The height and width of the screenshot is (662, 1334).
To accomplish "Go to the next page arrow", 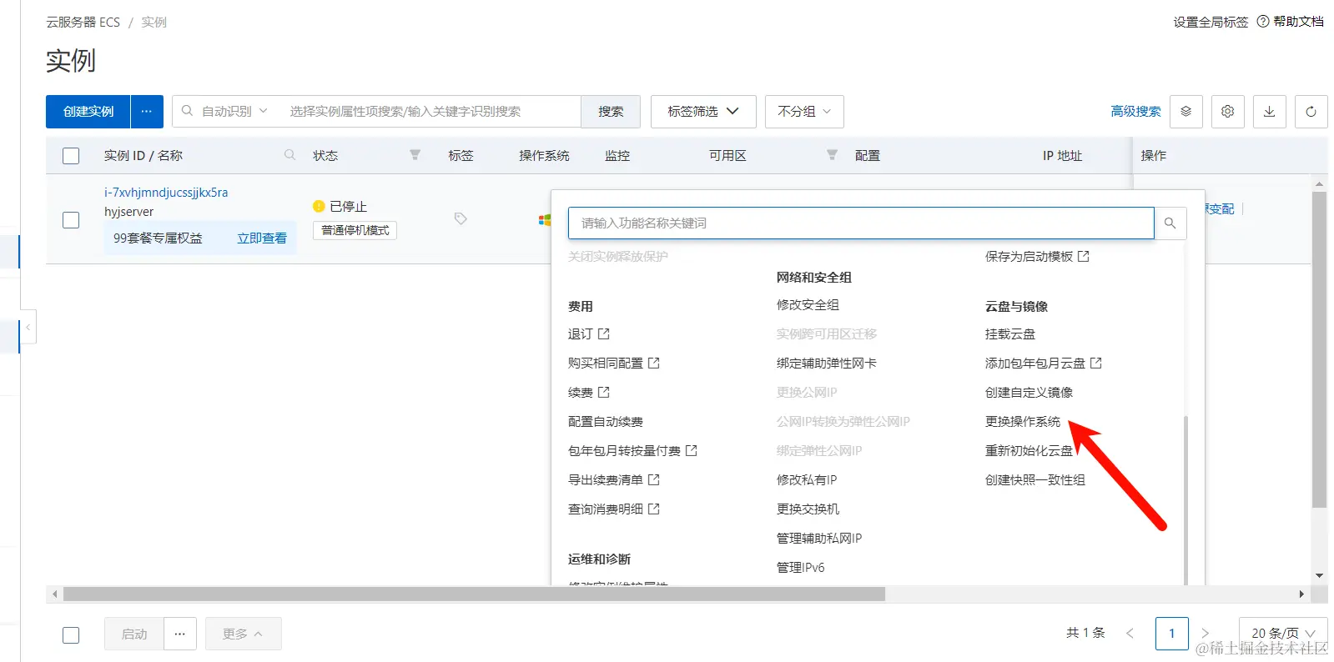I will (1205, 634).
